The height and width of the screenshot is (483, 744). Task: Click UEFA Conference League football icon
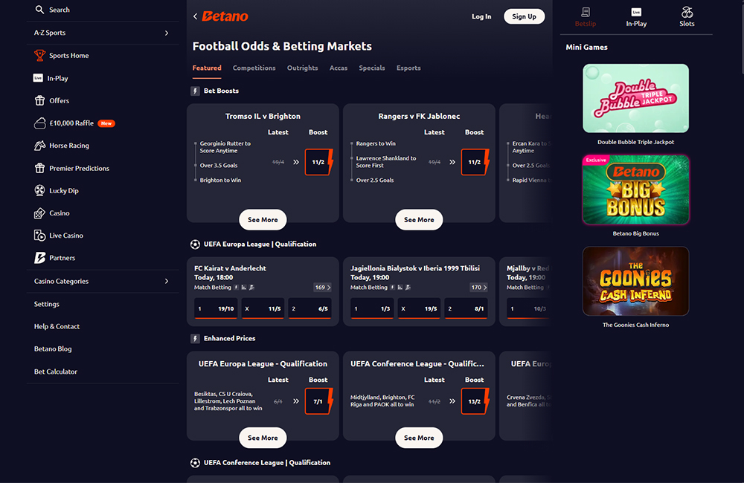click(195, 463)
